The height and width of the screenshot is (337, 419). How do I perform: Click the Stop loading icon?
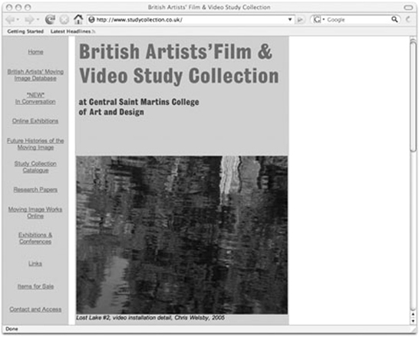64,20
